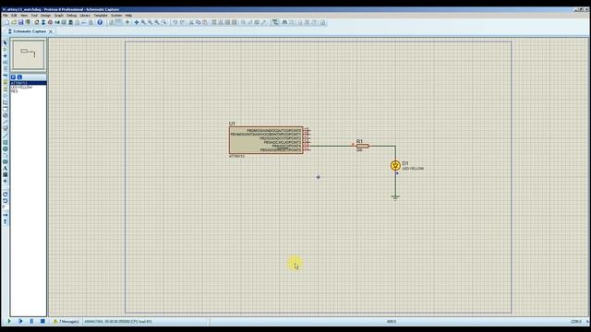The image size is (591, 332).
Task: Click the Rotate Clockwise icon
Action: click(x=6, y=195)
